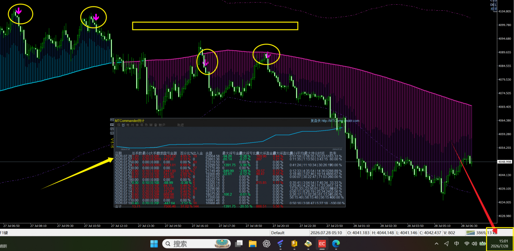Select the 账户 tab in the statistics panel

click(x=162, y=125)
